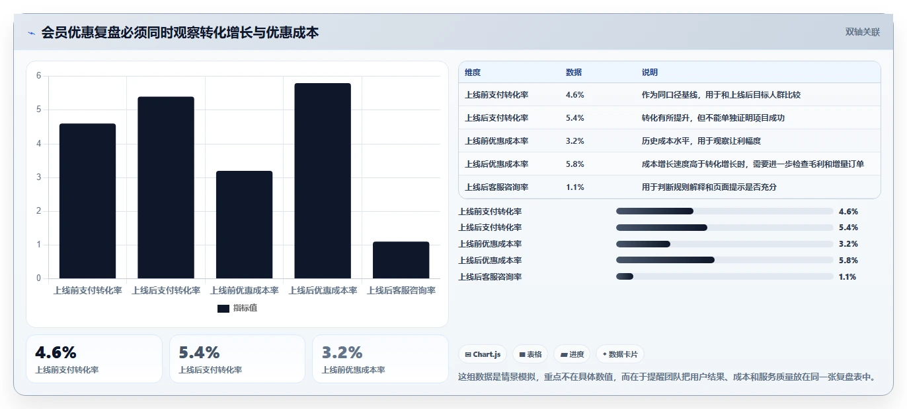Click footnote starting 这组数据是情景模拟
Screen dimensions: 907x409
point(668,377)
